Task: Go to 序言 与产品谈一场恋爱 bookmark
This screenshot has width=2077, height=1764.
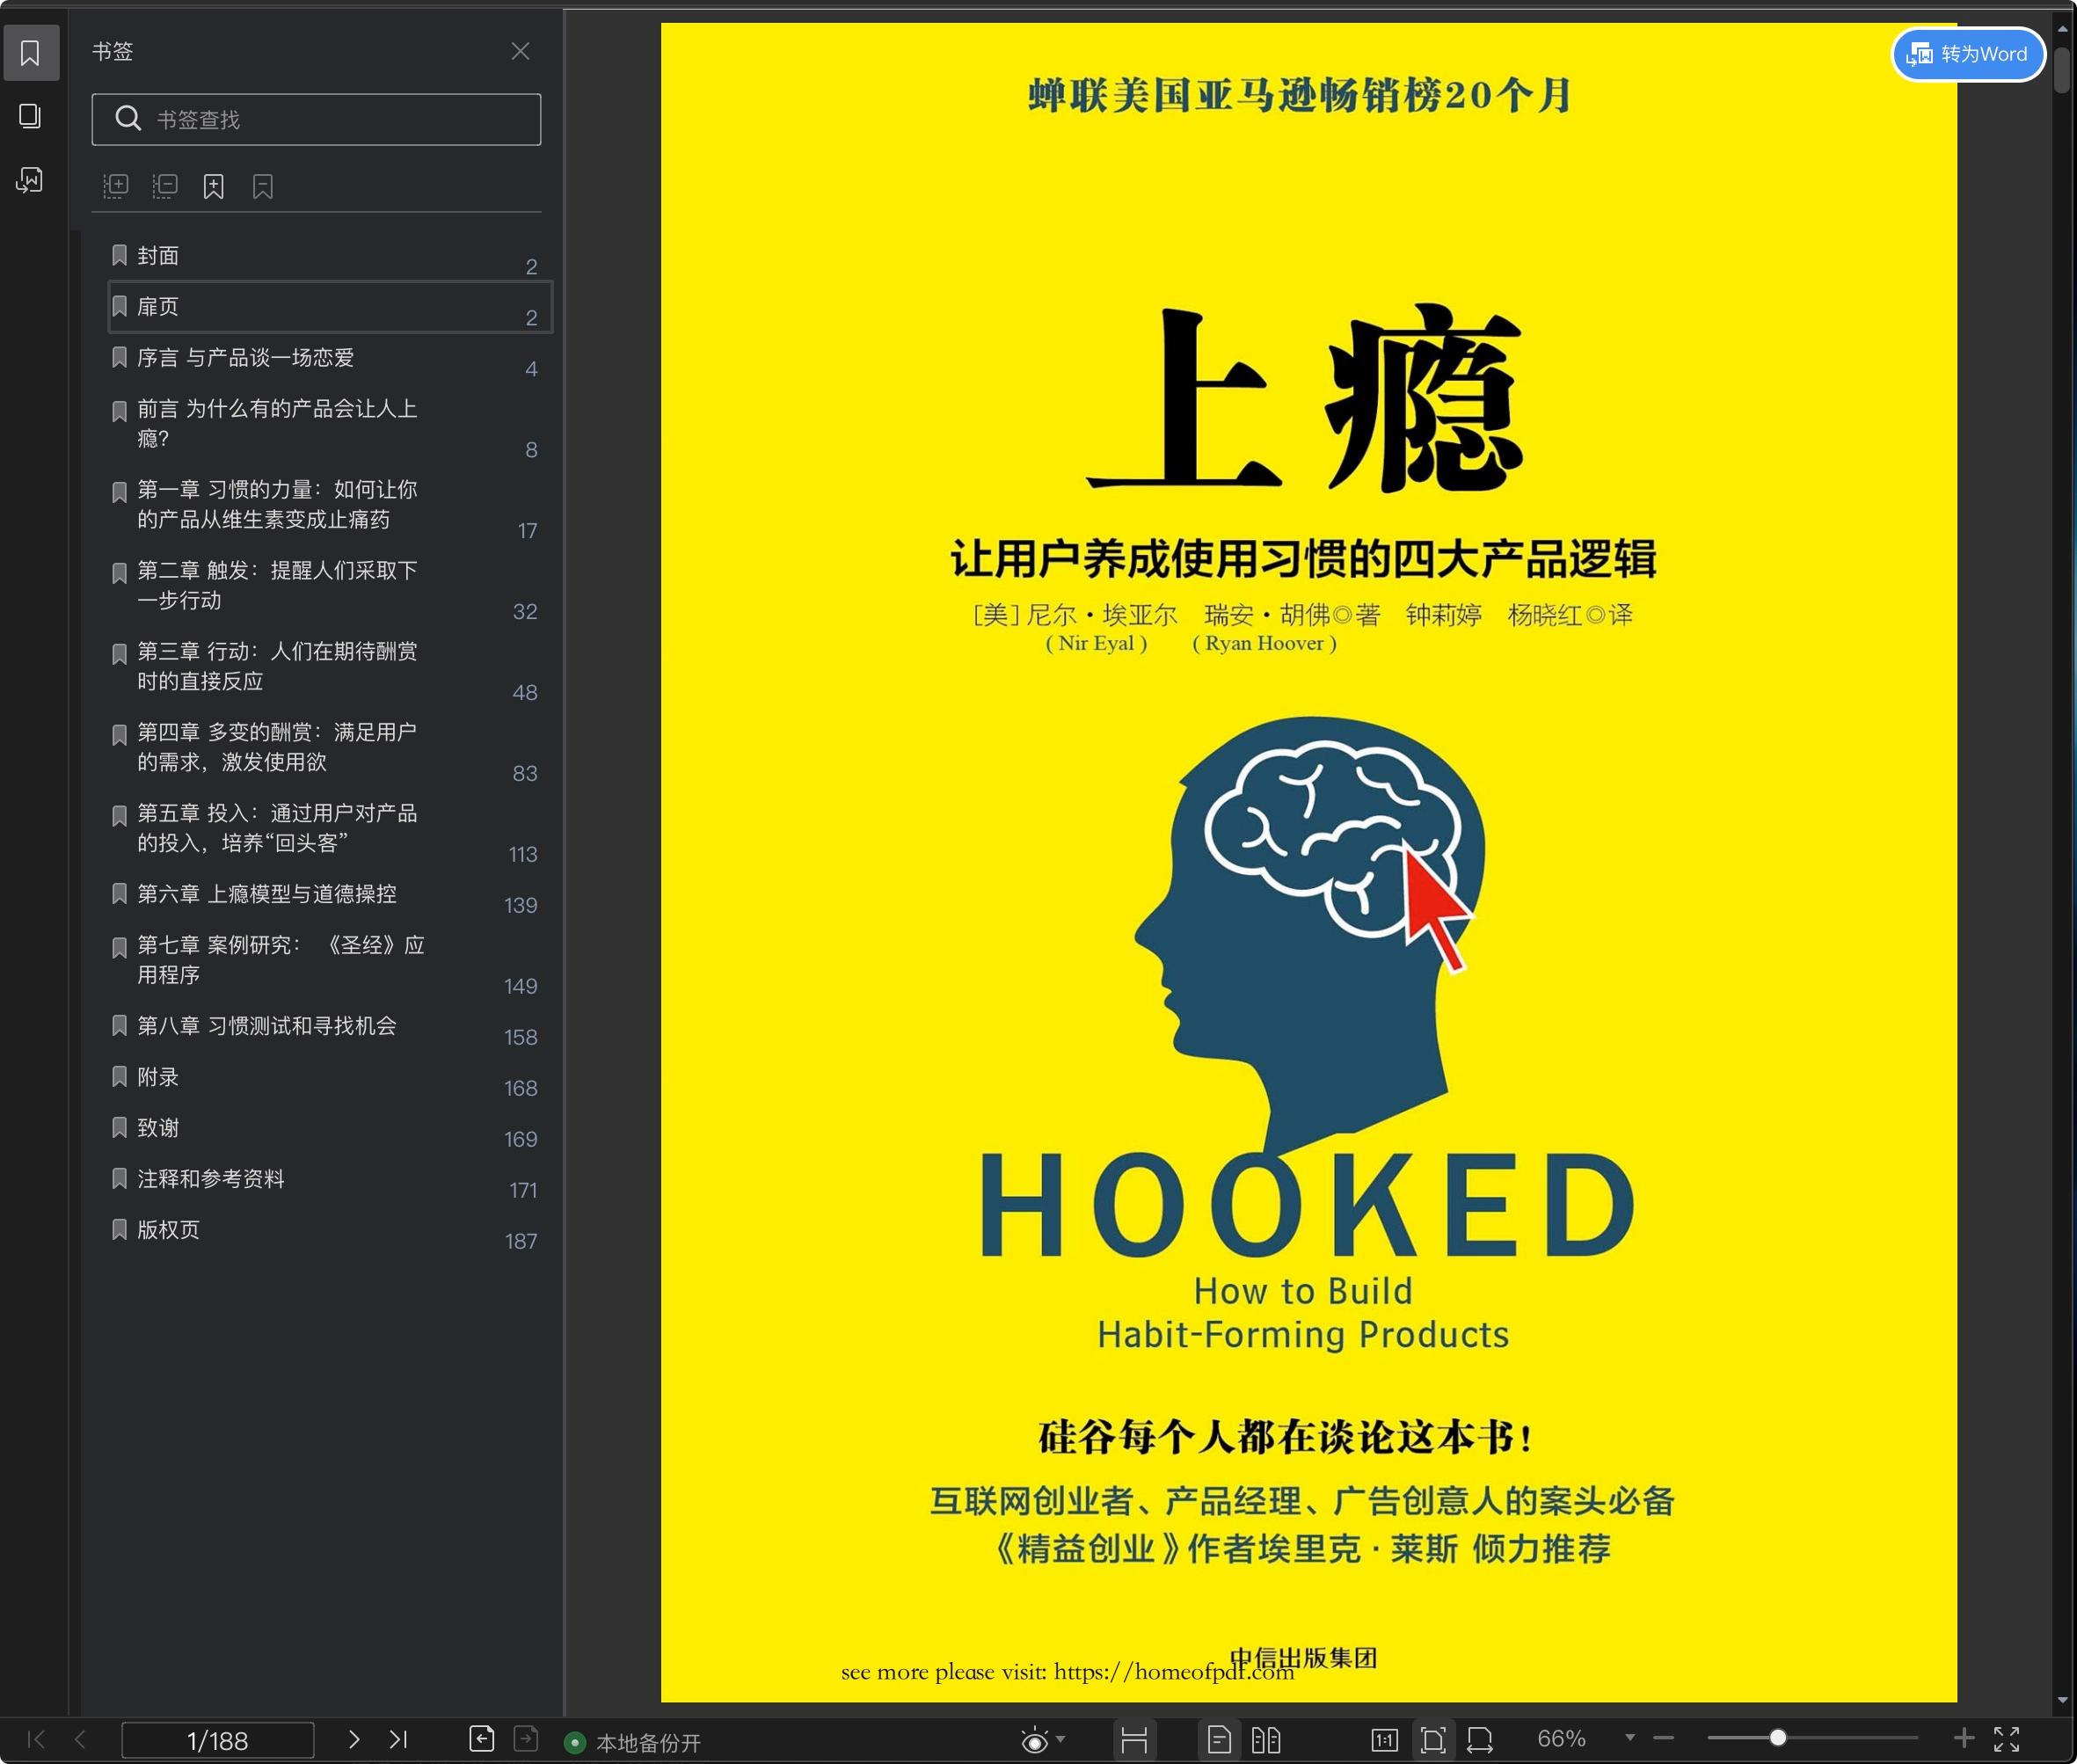Action: (x=329, y=358)
